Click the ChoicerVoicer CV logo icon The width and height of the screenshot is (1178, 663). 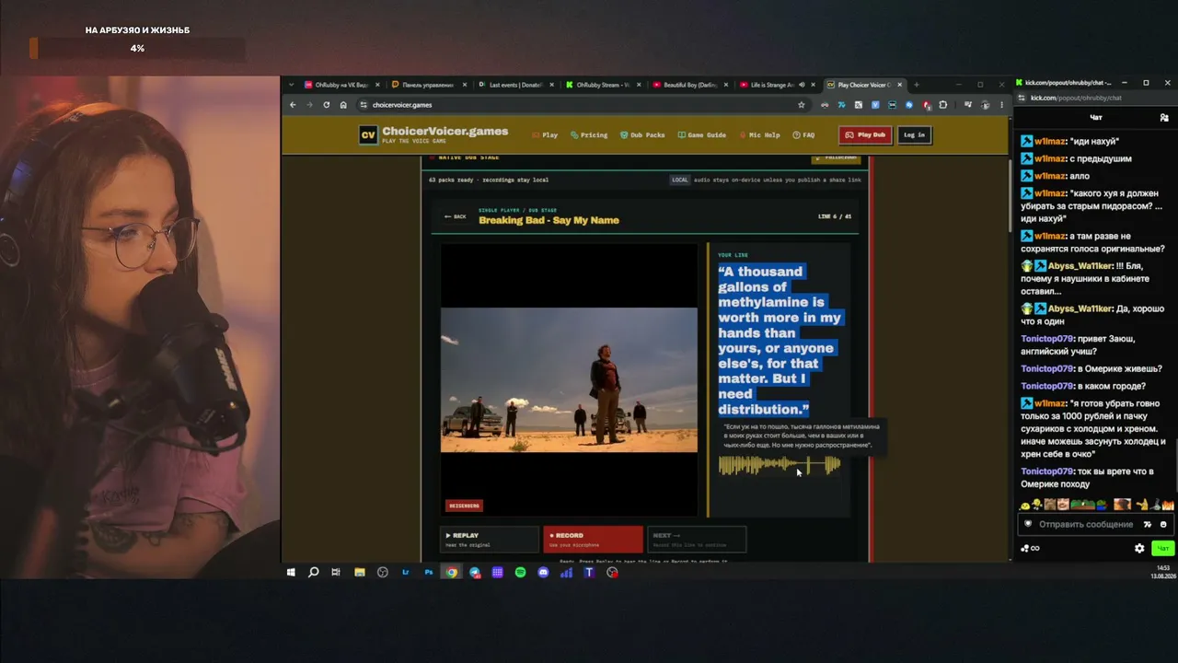[x=368, y=135]
